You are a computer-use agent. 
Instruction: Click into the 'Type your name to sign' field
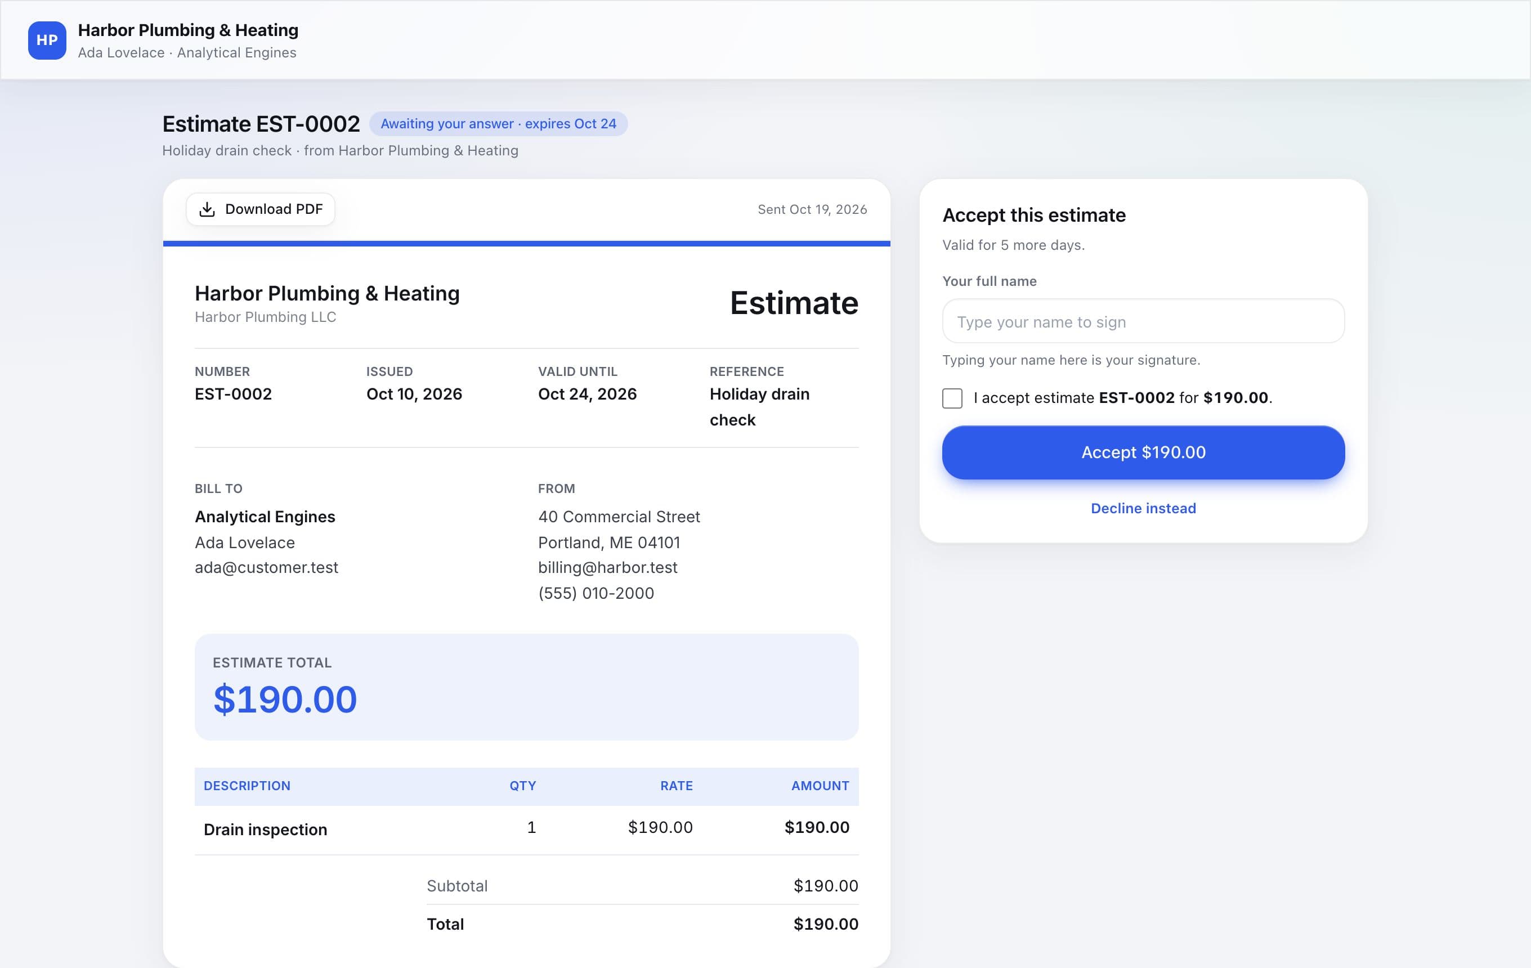pyautogui.click(x=1143, y=321)
